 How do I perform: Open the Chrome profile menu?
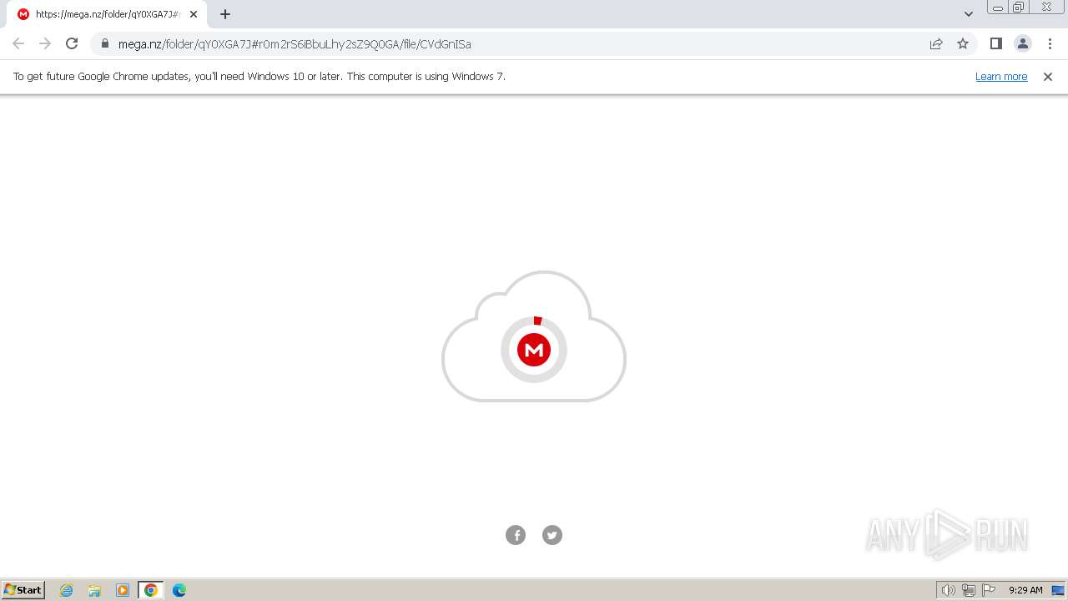click(x=1022, y=43)
